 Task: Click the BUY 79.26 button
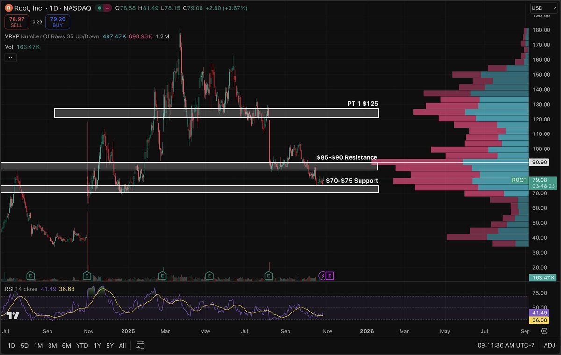58,21
